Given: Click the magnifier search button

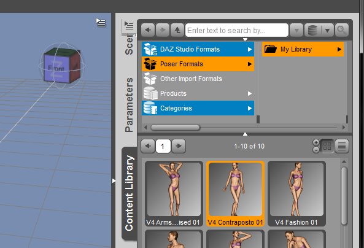Looking at the screenshot, I should click(x=342, y=30).
